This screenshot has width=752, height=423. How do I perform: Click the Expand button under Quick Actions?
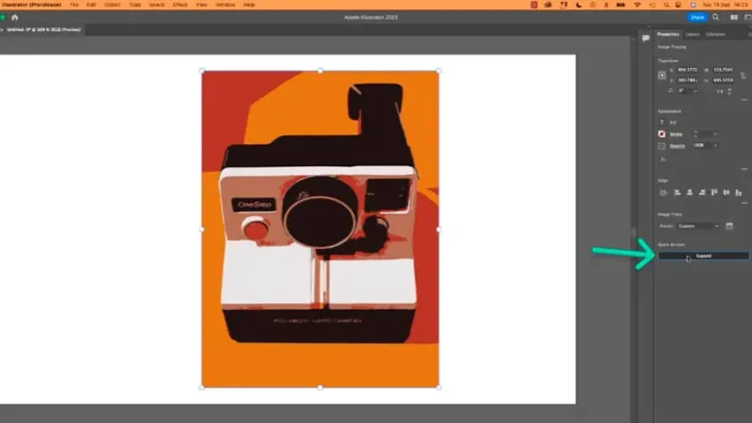pyautogui.click(x=703, y=256)
